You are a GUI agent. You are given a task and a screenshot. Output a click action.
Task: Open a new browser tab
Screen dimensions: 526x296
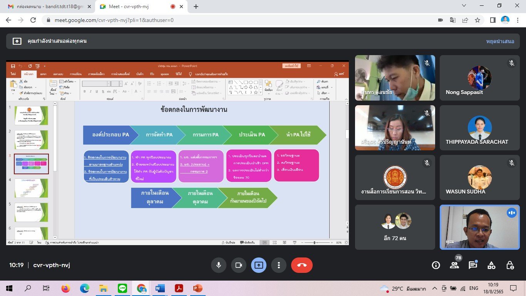click(x=196, y=7)
